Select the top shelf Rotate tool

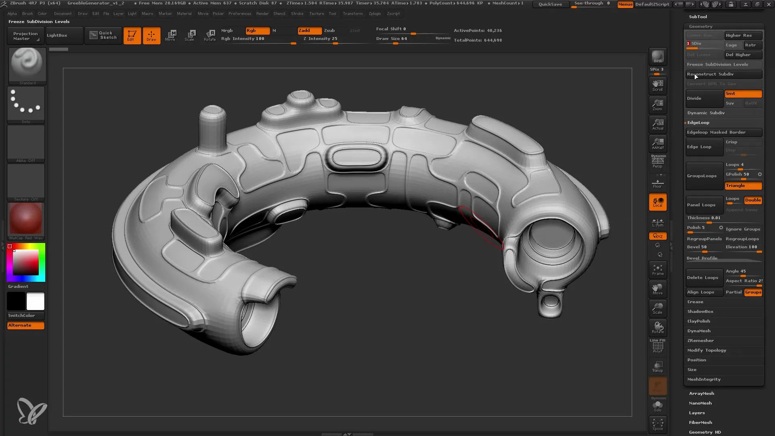[x=209, y=36]
